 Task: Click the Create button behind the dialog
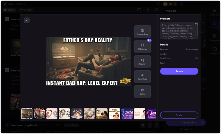tap(186, 123)
